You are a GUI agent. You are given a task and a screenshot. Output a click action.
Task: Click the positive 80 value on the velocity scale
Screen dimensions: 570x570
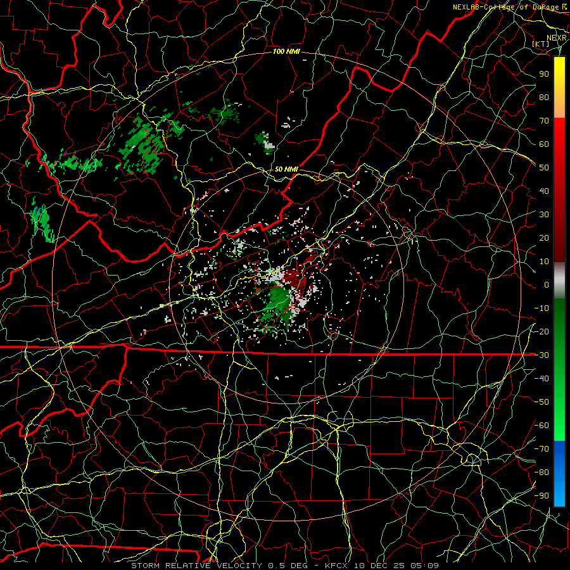(544, 97)
